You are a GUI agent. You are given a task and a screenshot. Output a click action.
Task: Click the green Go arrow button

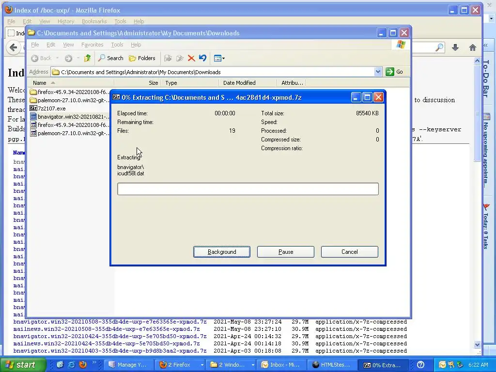click(x=394, y=72)
